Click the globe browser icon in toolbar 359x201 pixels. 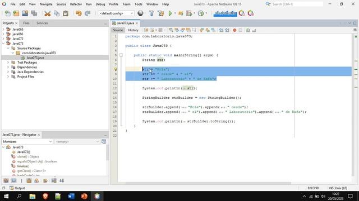tap(140, 13)
